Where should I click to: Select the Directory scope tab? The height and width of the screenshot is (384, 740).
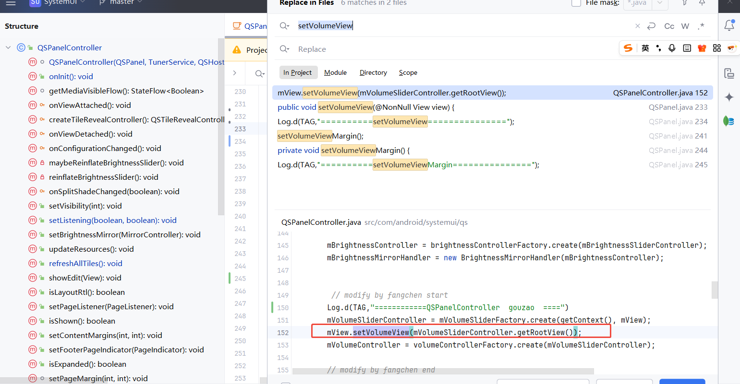pos(373,72)
